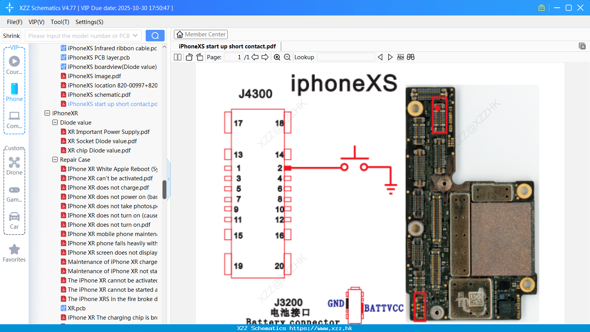
Task: Click the XZZ Schematics app logo
Action: (x=10, y=8)
